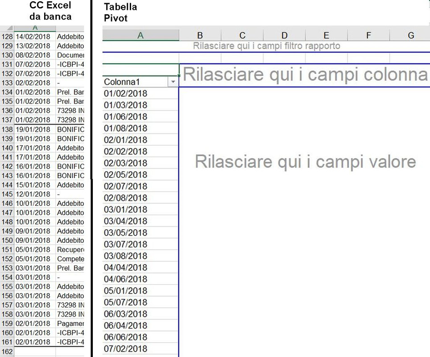Select pivot row 06/06/2018

tap(141, 337)
